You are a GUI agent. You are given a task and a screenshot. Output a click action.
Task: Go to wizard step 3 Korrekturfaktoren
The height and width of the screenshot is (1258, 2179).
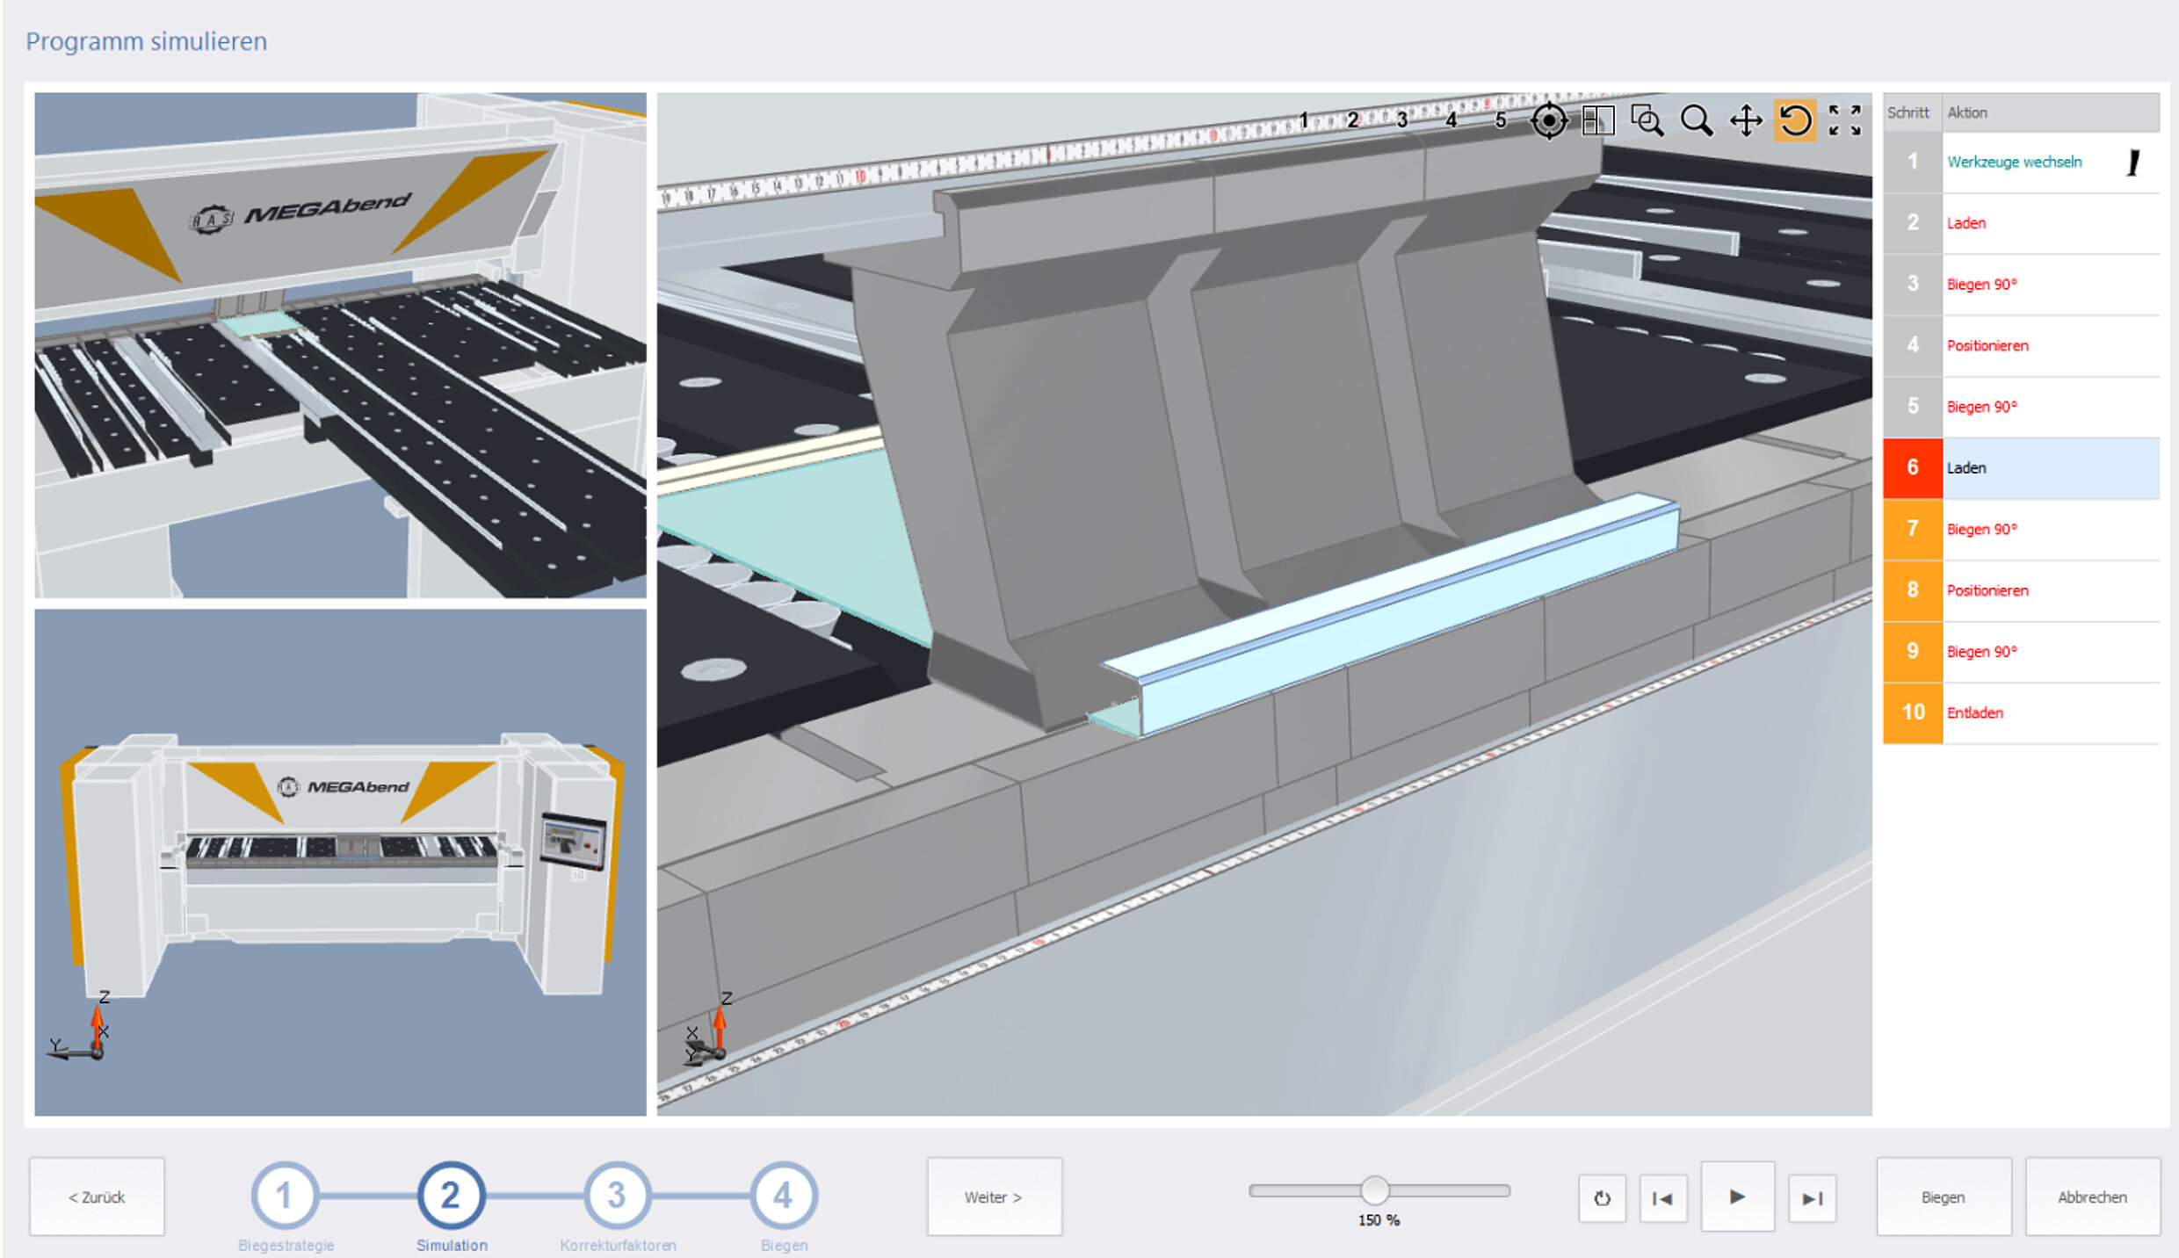pyautogui.click(x=617, y=1196)
